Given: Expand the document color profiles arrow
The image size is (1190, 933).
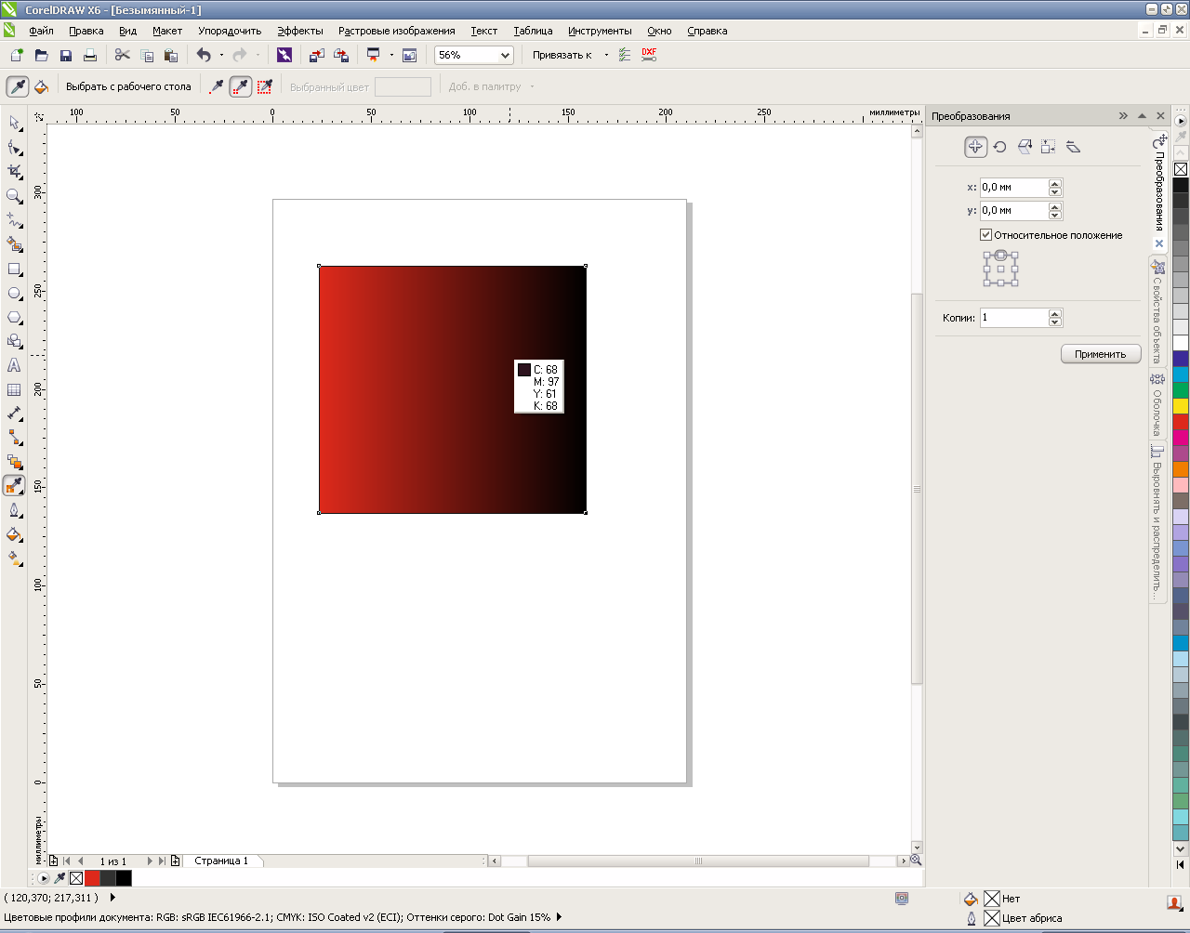Looking at the screenshot, I should click(559, 918).
